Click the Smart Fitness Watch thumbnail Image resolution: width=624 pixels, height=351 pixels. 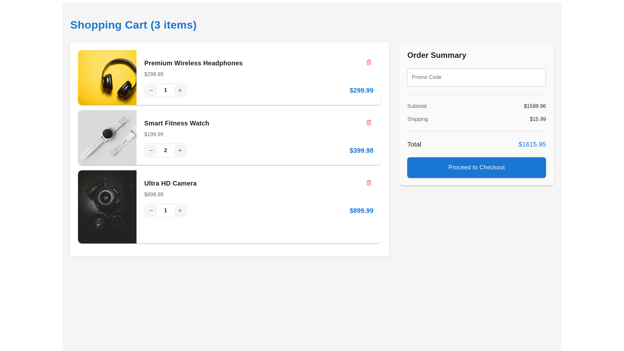pos(107,137)
